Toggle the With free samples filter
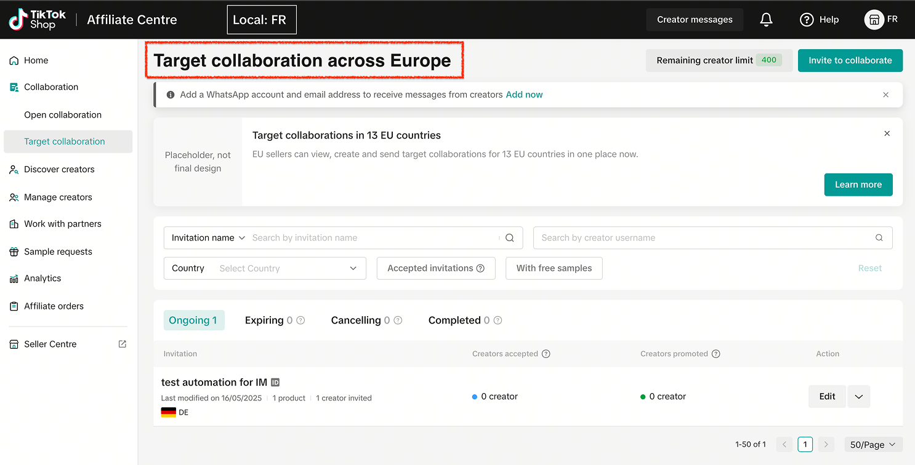 click(554, 268)
